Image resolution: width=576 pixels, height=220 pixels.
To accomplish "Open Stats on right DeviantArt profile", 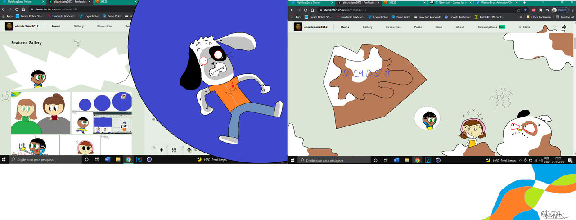I will pos(524,27).
